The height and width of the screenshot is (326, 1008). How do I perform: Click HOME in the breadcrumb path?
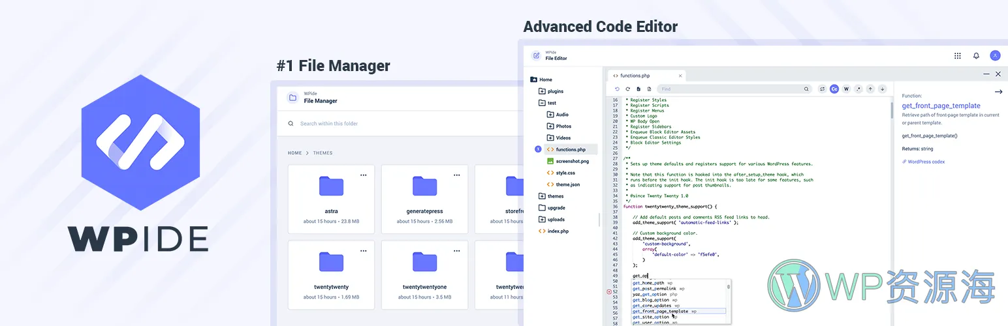click(294, 153)
